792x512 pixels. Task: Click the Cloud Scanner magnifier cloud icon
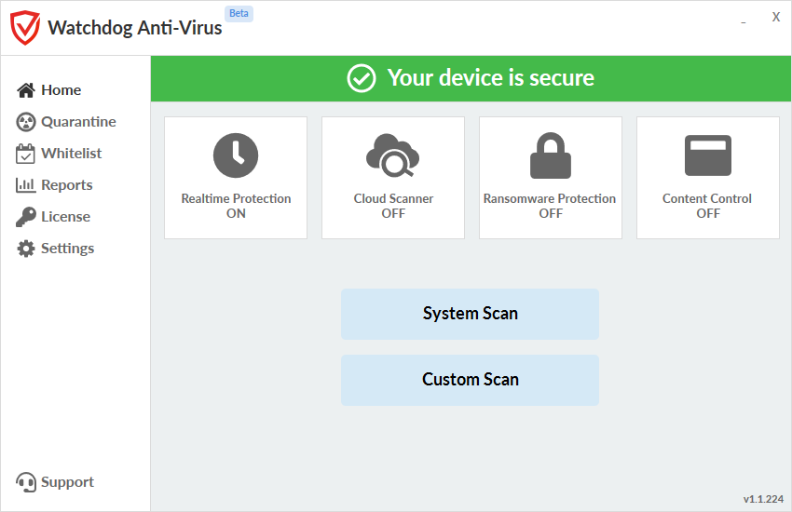(x=393, y=155)
